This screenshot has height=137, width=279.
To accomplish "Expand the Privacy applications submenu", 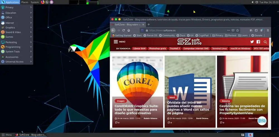I will click(x=16, y=7).
